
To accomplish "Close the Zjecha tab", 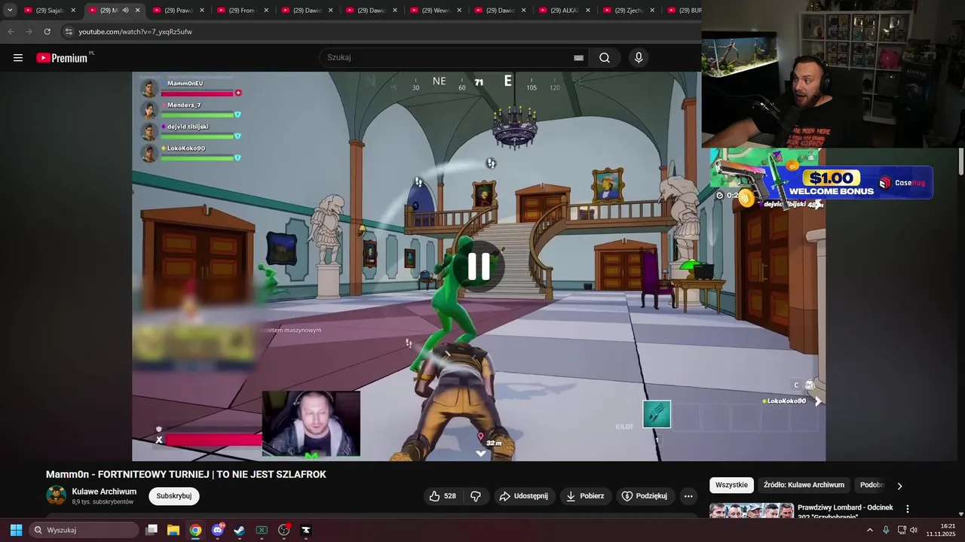I will click(x=652, y=11).
